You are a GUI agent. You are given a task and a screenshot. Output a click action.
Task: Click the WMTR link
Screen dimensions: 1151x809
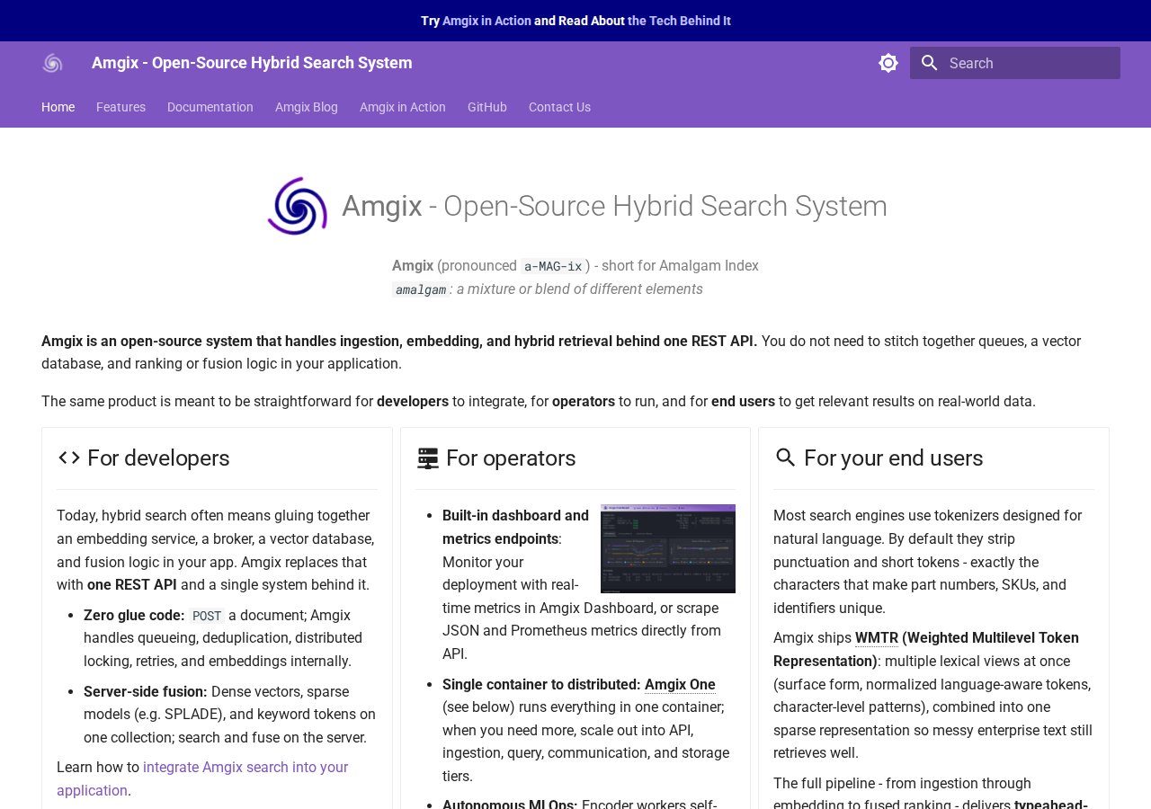(877, 638)
